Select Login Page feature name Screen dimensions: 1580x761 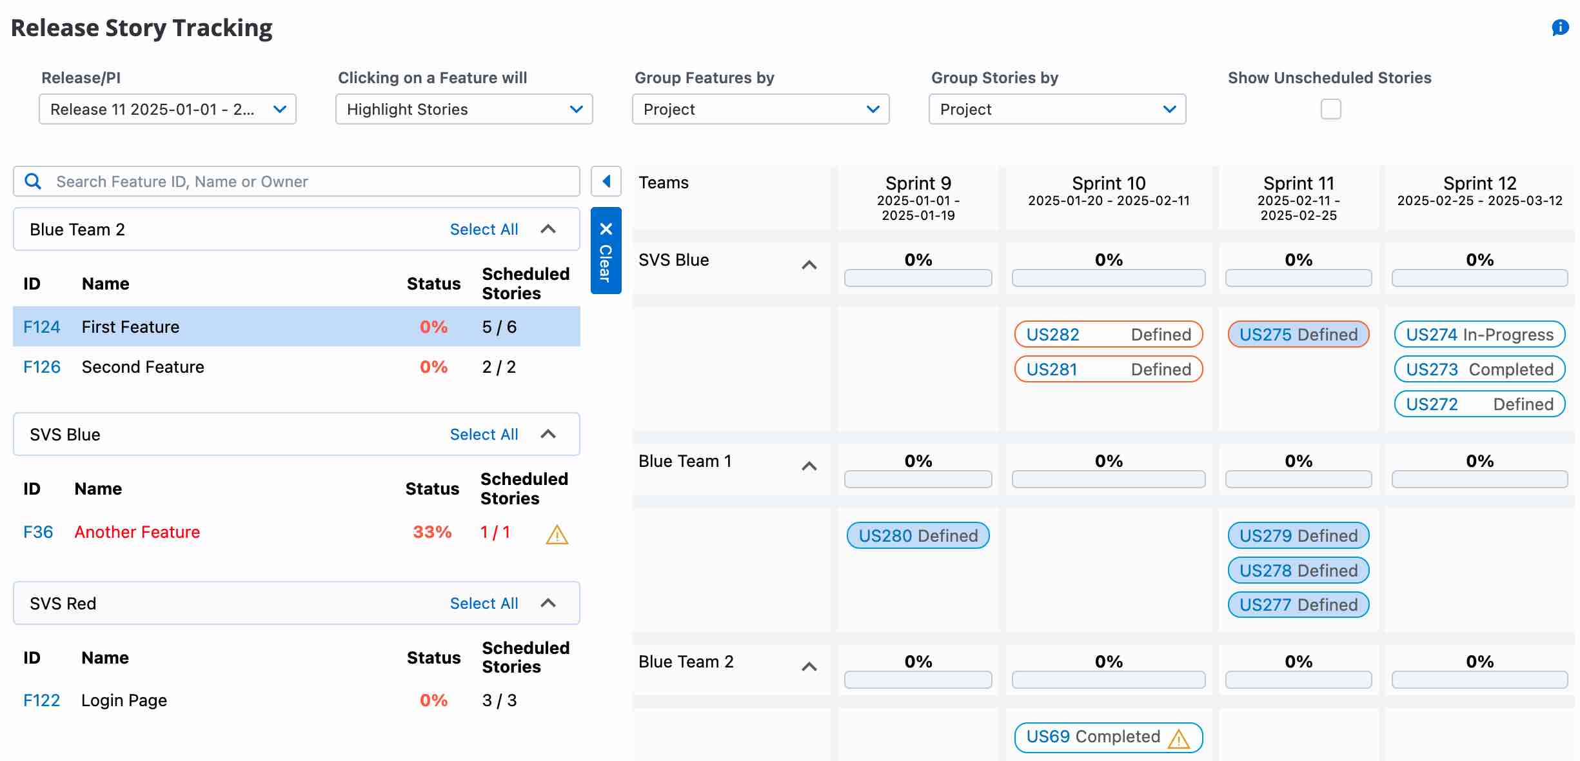coord(124,700)
